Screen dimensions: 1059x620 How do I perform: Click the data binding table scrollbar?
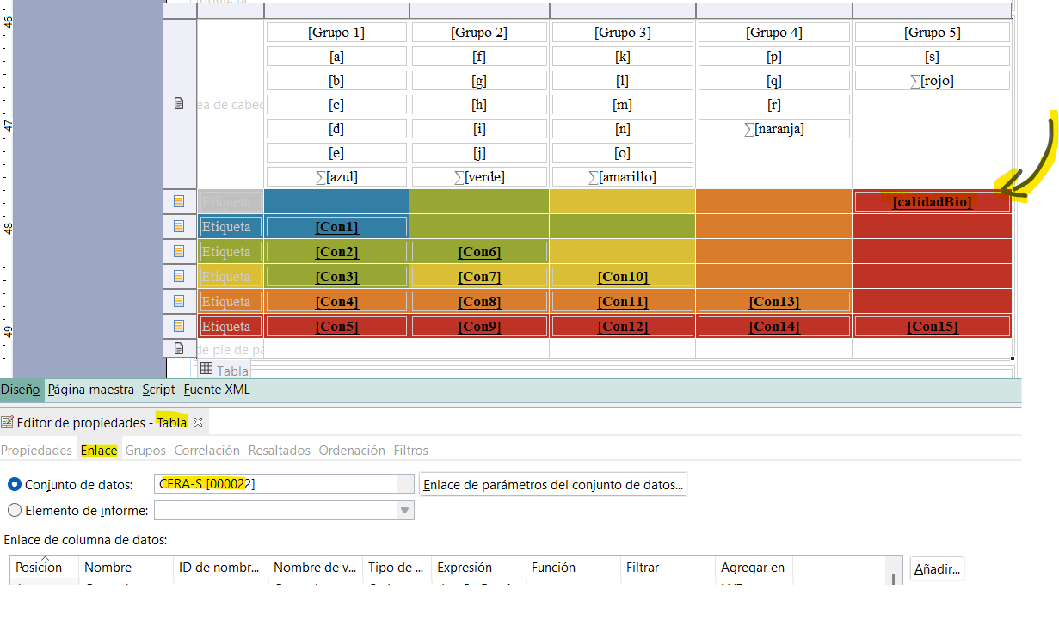click(894, 578)
